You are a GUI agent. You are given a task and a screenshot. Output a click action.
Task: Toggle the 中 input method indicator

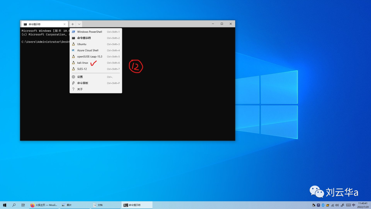[354, 205]
